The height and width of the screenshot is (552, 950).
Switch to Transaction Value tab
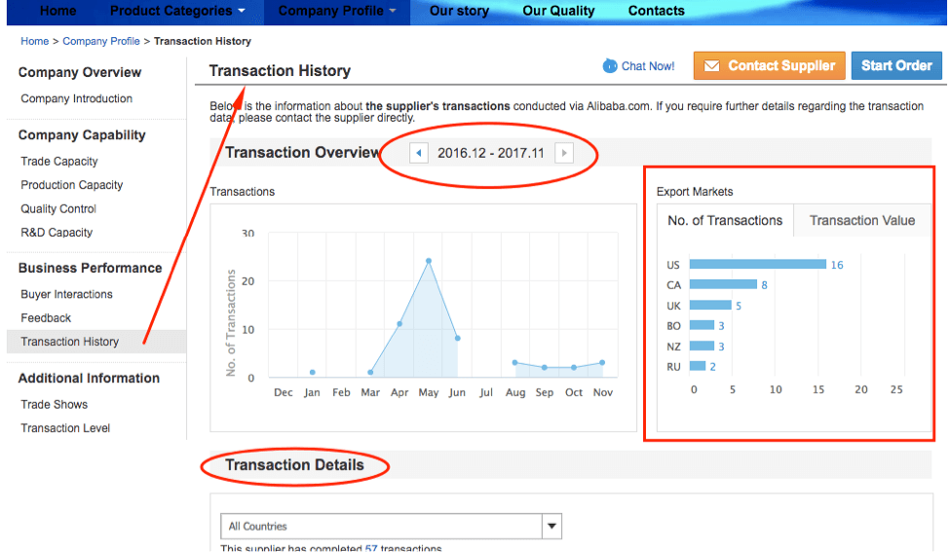pos(861,221)
